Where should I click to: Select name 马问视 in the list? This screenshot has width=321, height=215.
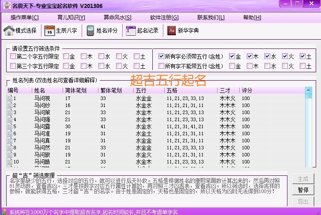coord(42,98)
